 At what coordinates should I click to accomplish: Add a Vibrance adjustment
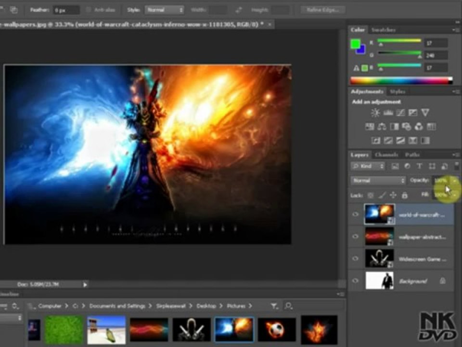tap(425, 113)
